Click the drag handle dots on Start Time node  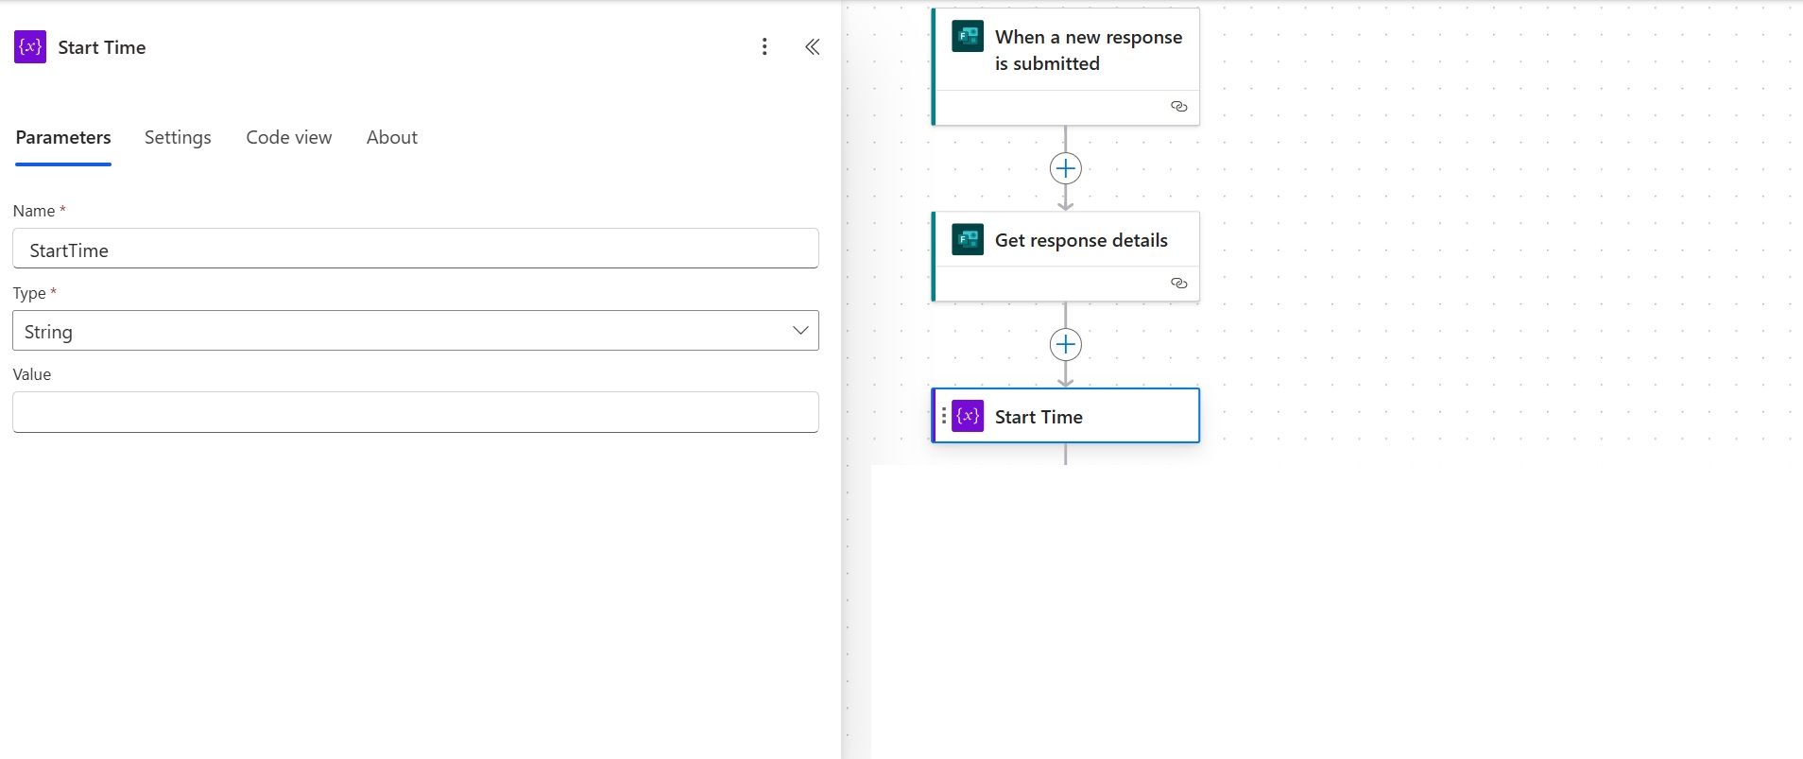pos(943,416)
